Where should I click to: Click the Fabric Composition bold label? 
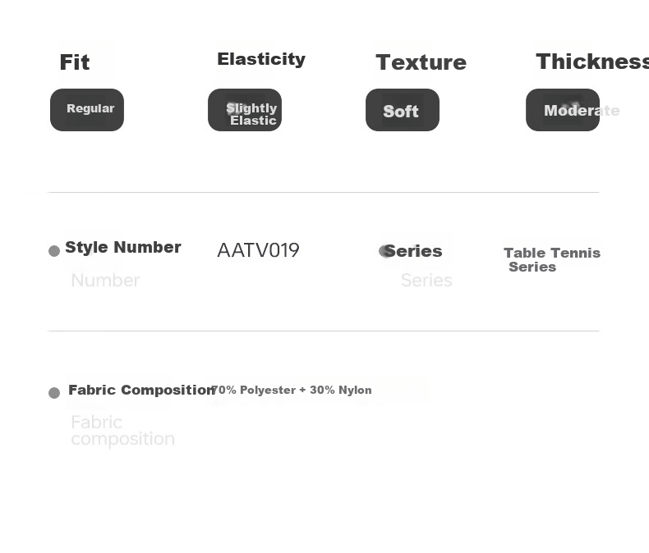141,390
